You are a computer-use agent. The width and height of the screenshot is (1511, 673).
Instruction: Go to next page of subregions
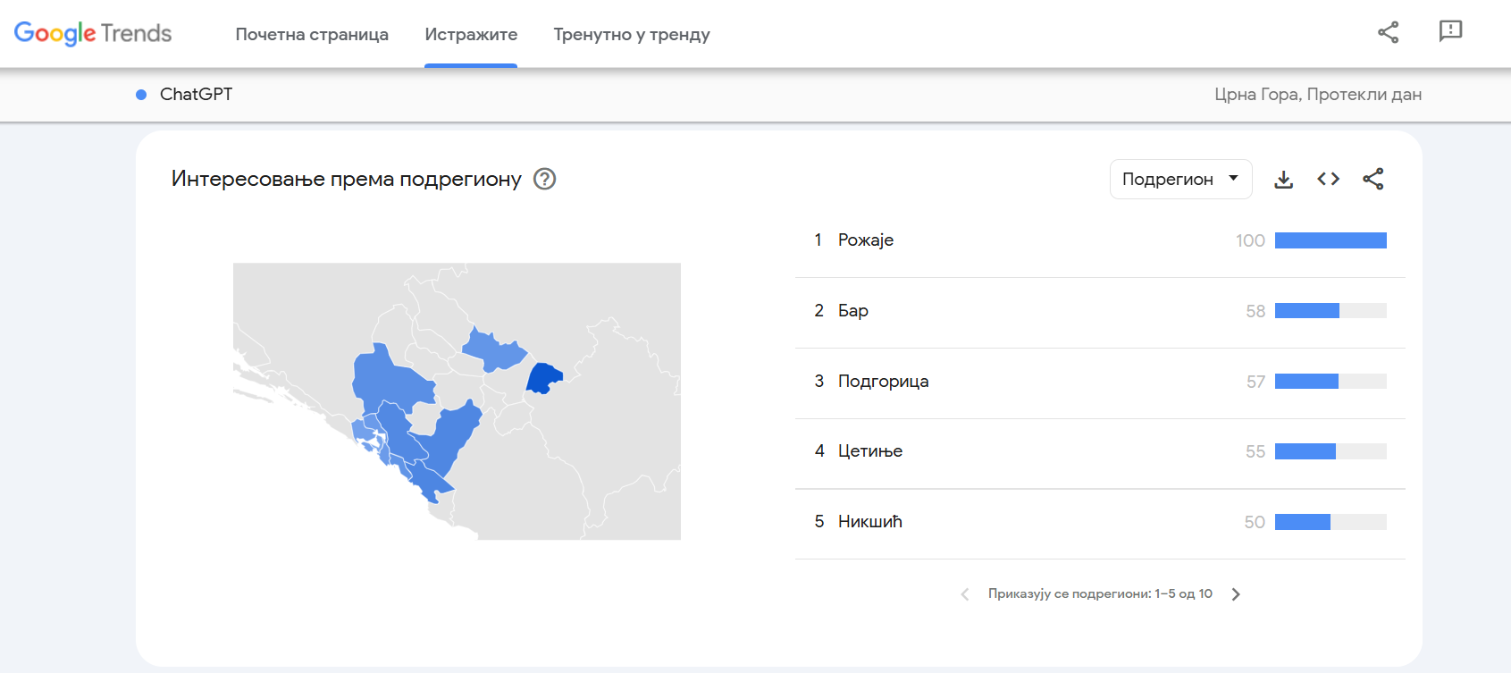1236,594
